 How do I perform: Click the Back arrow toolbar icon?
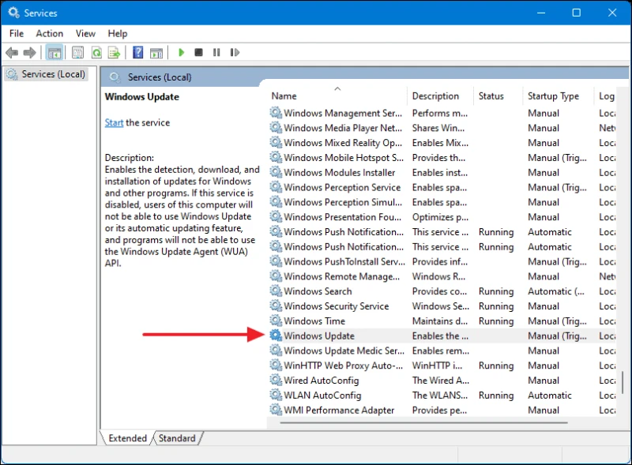[12, 52]
